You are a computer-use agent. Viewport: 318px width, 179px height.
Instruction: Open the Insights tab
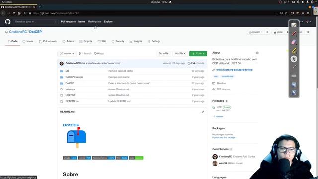[x=136, y=41]
